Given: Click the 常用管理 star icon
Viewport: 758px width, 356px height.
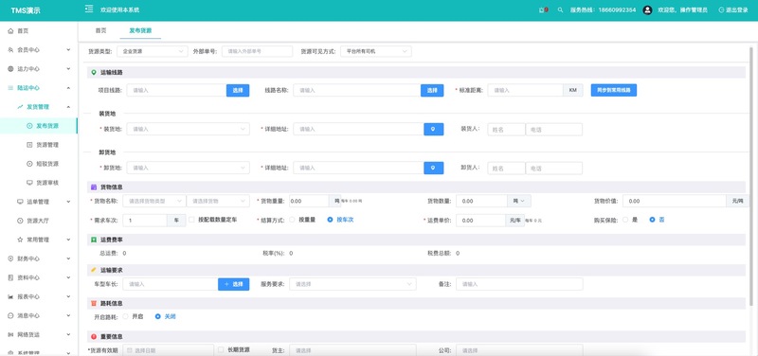Looking at the screenshot, I should (x=20, y=240).
